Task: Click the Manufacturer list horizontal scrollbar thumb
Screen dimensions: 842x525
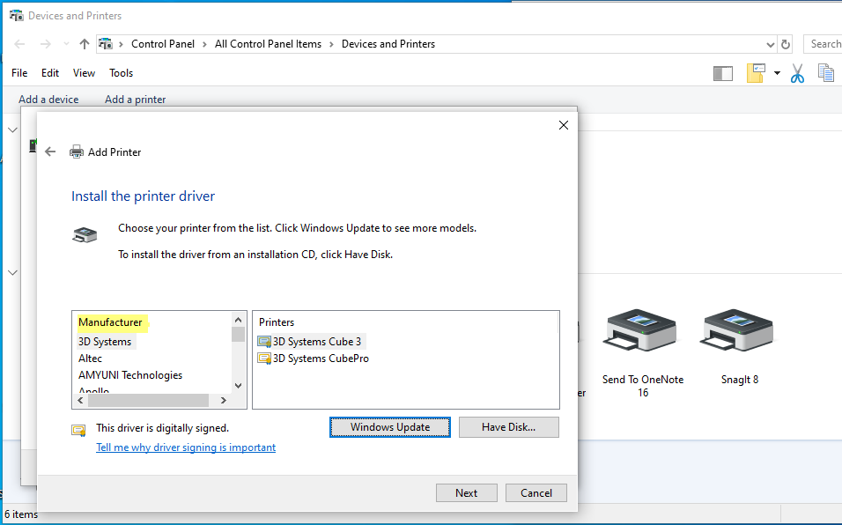Action: [148, 401]
